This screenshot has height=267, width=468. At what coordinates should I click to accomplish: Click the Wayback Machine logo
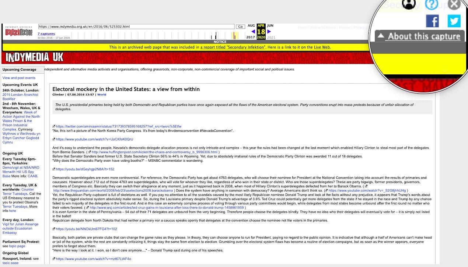point(19,32)
